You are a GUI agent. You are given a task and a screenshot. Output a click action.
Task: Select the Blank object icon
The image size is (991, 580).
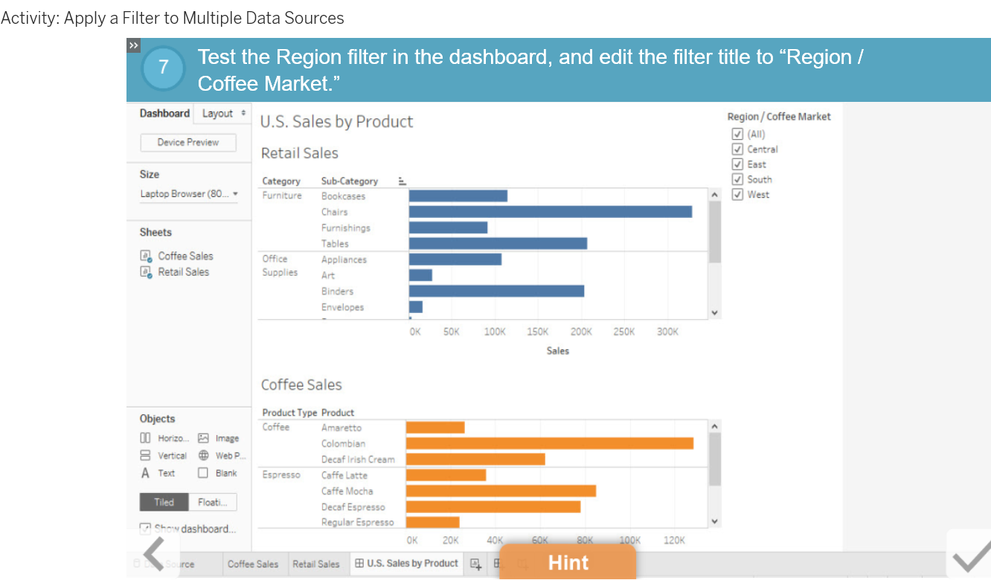pos(203,473)
